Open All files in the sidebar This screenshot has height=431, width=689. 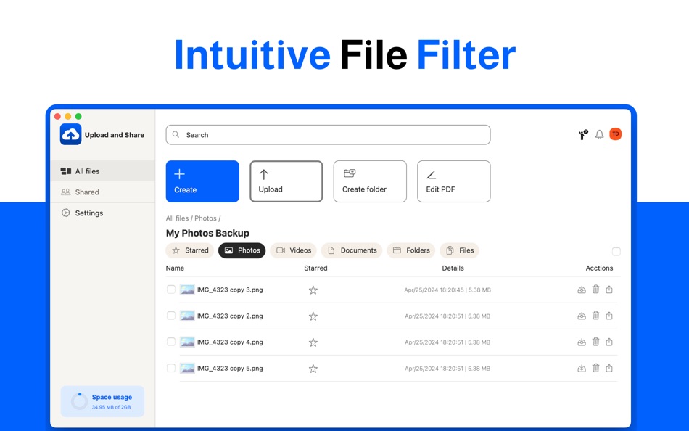pos(103,171)
